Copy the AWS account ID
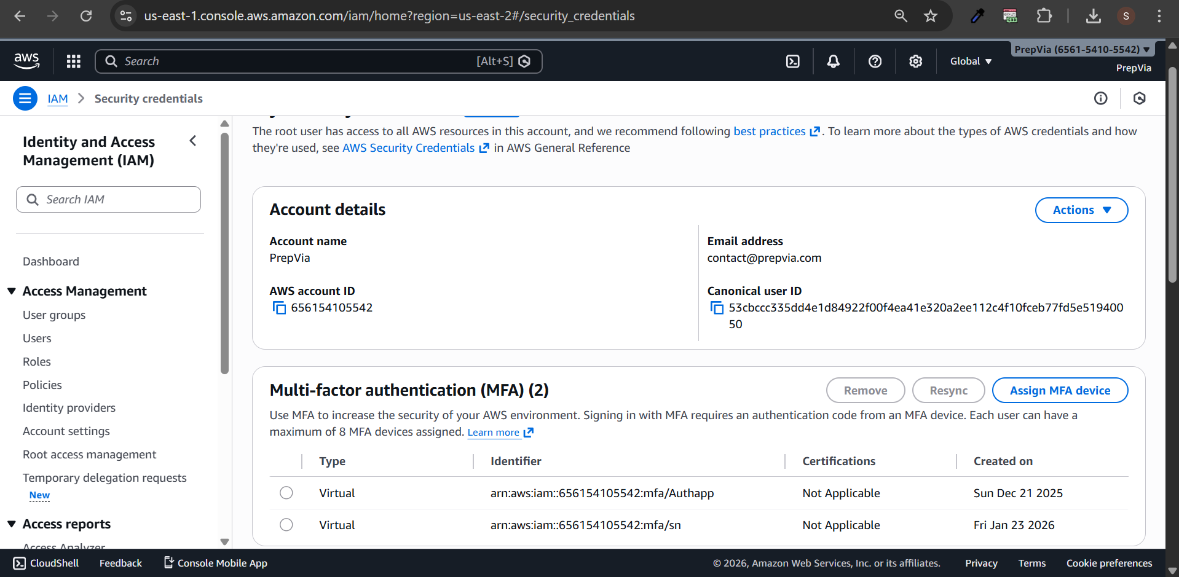 [279, 308]
